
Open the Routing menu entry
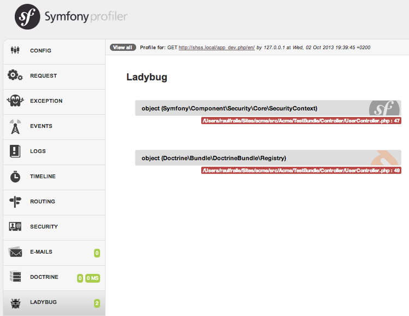point(54,203)
